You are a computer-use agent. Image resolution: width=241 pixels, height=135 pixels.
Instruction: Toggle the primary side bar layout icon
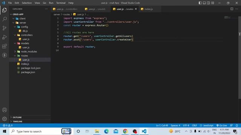[x=200, y=3]
